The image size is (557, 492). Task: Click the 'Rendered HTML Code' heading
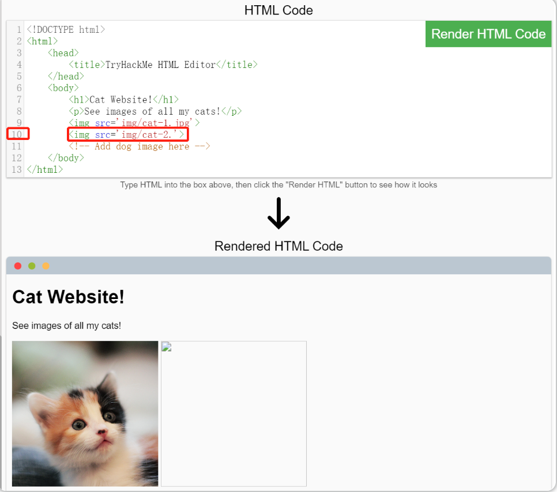pyautogui.click(x=278, y=246)
